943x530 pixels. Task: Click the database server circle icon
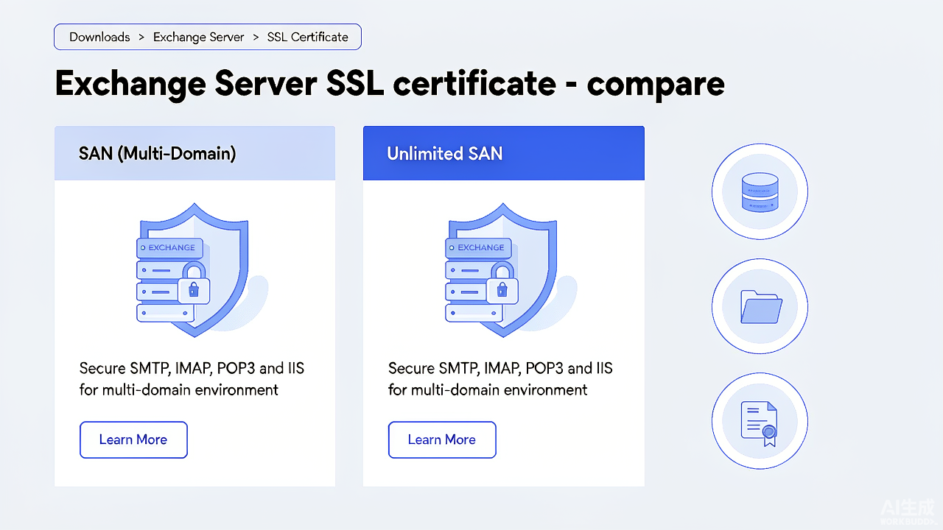click(760, 191)
